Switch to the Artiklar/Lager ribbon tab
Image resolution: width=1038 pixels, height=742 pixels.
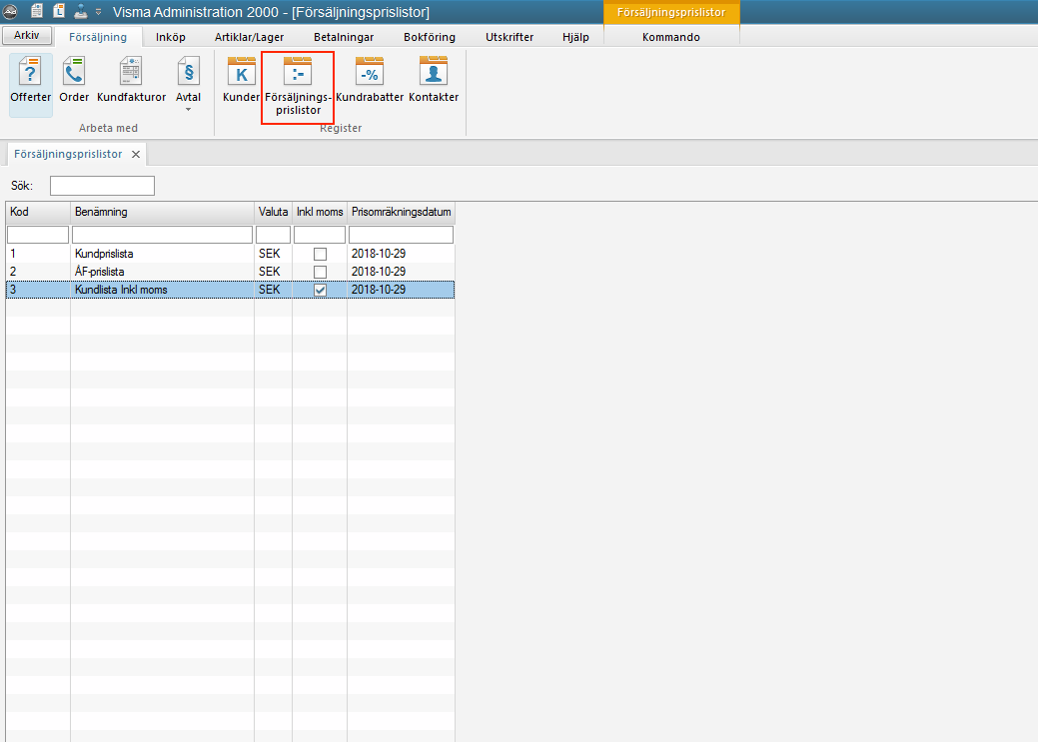249,37
